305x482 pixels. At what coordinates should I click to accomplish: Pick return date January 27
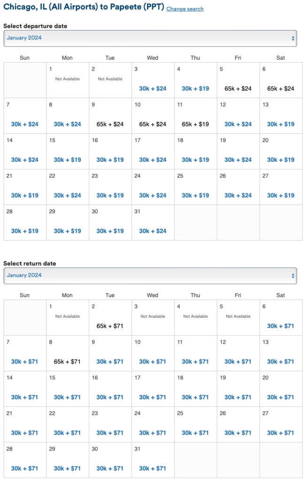(281, 433)
